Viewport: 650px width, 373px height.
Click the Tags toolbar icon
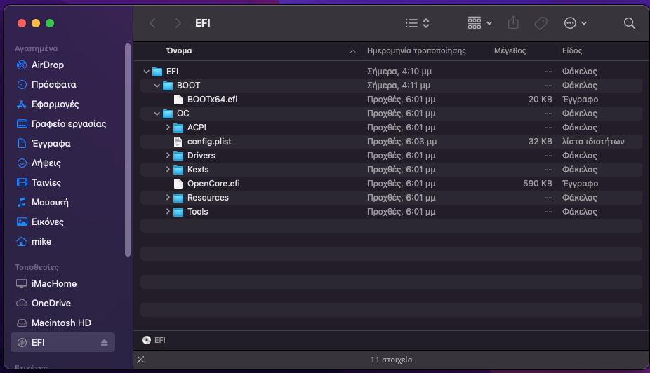(540, 23)
